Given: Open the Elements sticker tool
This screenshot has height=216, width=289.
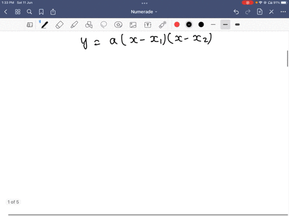Looking at the screenshot, I should pyautogui.click(x=118, y=25).
